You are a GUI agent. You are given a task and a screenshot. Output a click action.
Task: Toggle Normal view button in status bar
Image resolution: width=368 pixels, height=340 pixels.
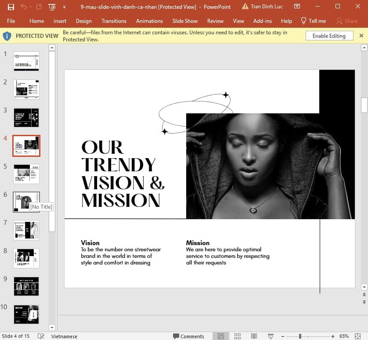pos(221,336)
